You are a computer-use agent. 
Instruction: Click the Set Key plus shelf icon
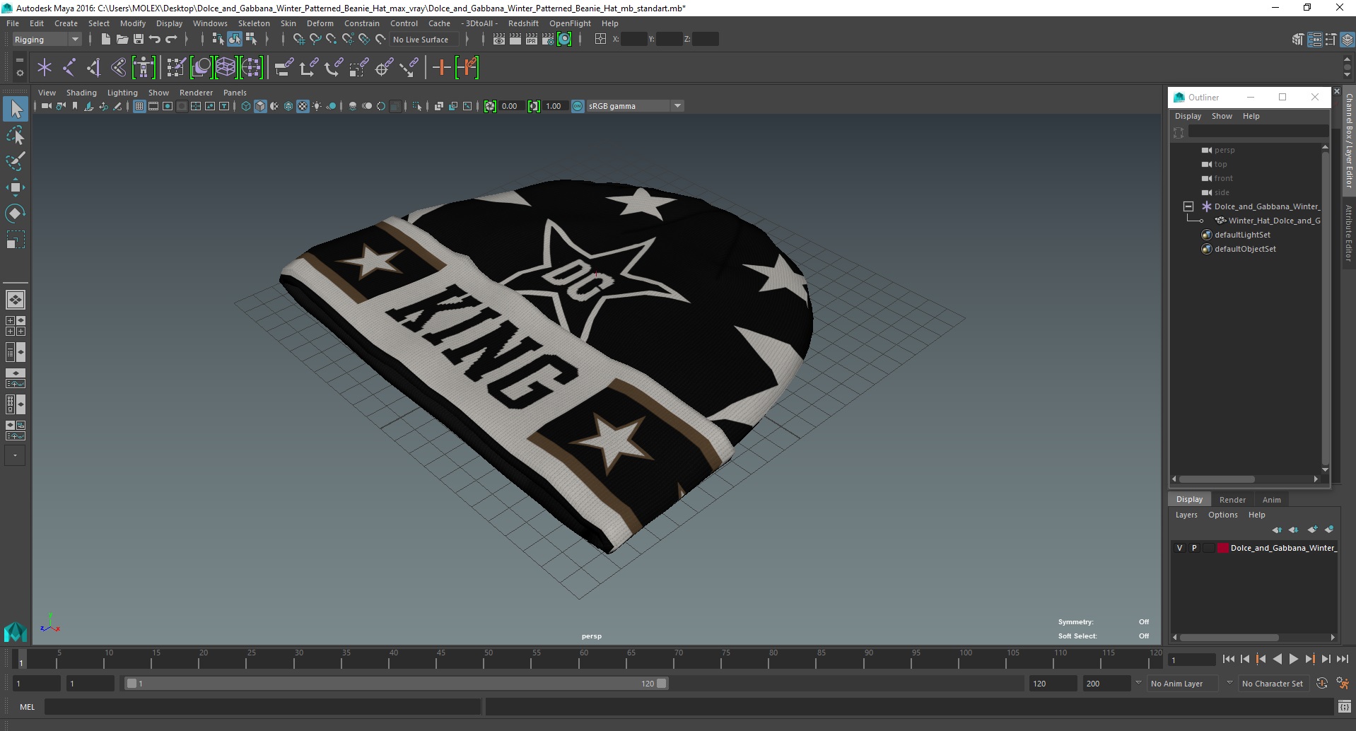441,68
